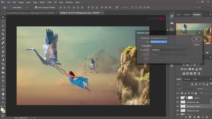
Task: Select the Clone Stamp tool
Action: tap(3, 52)
